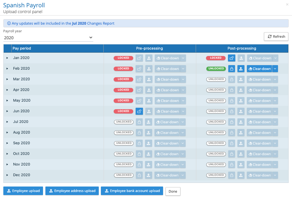Upload Feb 2020 post-processing file icon
This screenshot has width=292, height=199.
pyautogui.click(x=241, y=69)
